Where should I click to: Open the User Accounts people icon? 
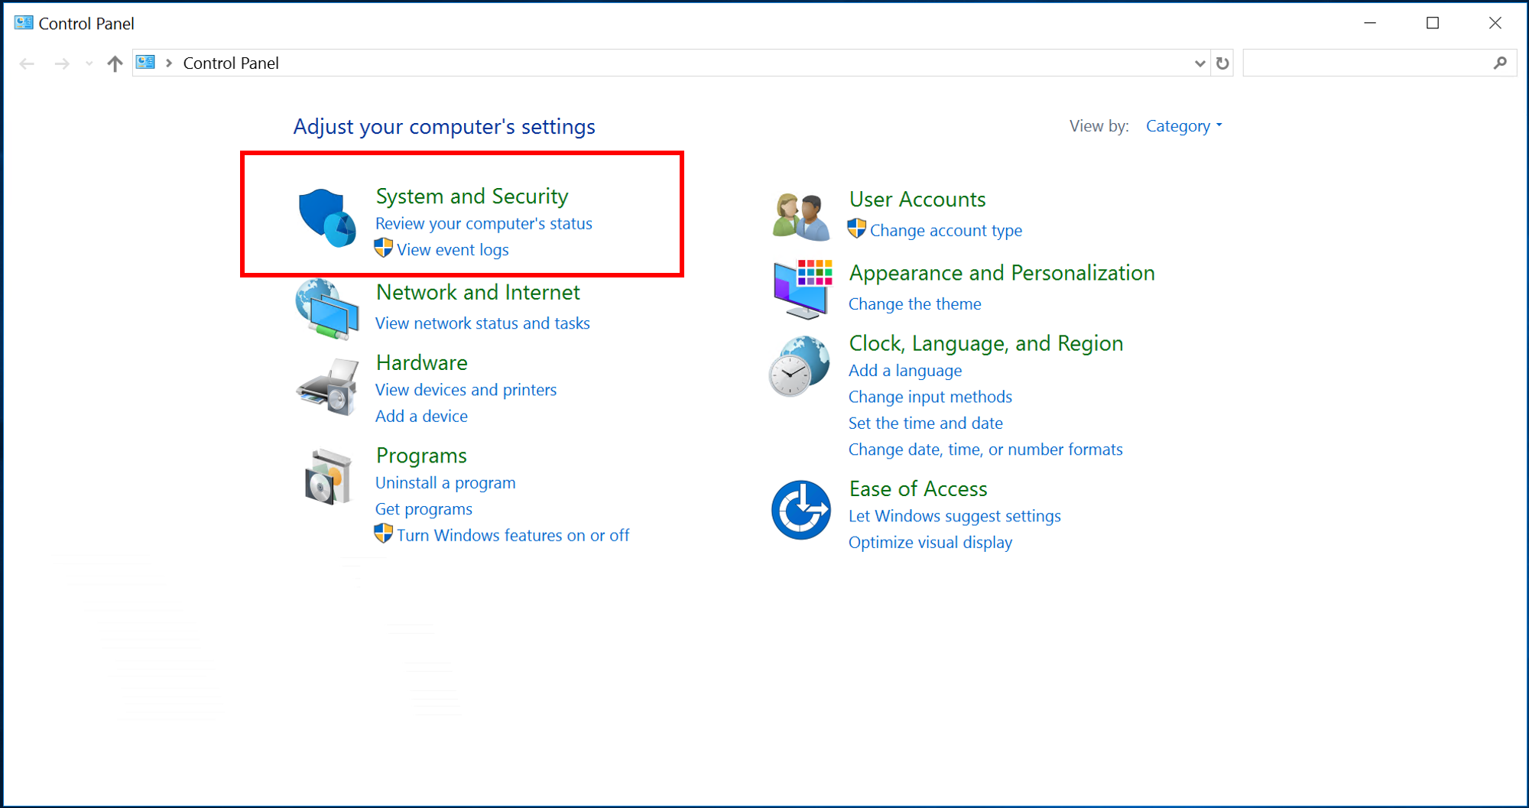[800, 217]
